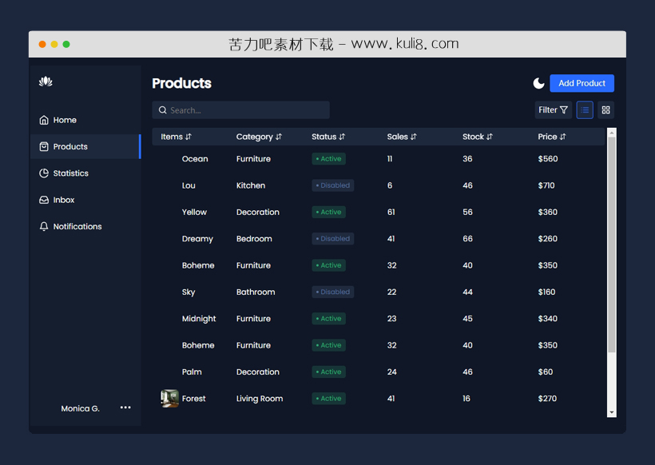
Task: Open the Statistics section
Action: pyautogui.click(x=70, y=173)
